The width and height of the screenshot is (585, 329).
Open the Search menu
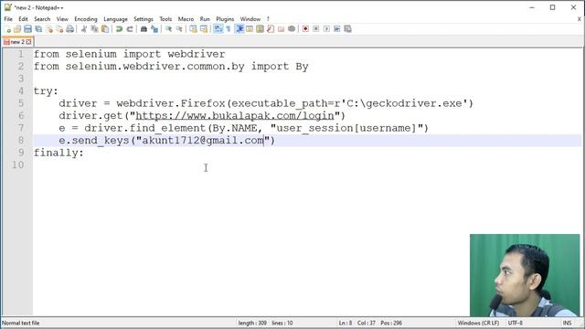click(42, 19)
